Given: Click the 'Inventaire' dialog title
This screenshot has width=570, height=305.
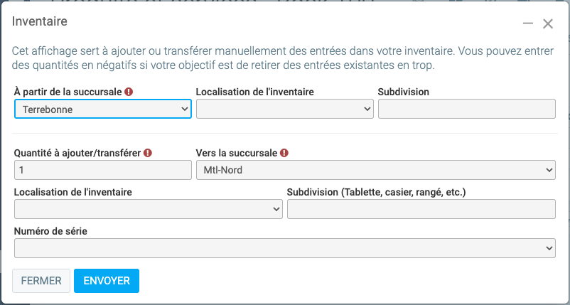Looking at the screenshot, I should coord(40,21).
